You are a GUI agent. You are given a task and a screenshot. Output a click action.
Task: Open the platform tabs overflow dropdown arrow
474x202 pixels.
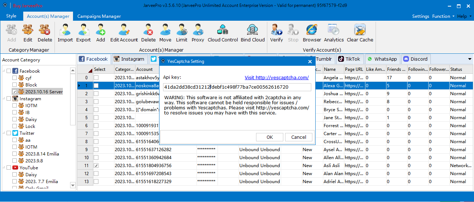coord(470,59)
